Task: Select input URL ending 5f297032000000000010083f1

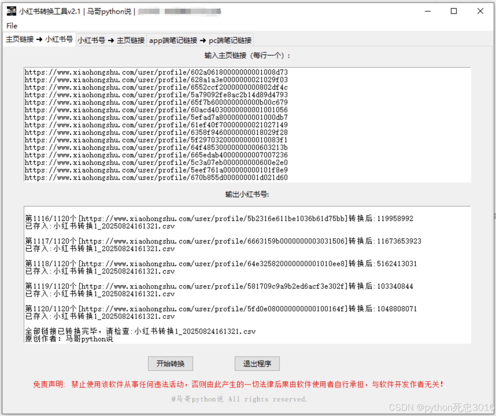Action: tap(156, 140)
